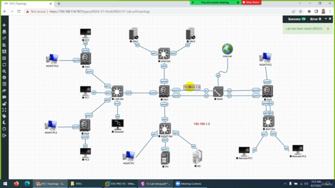The width and height of the screenshot is (335, 188).
Task: Open the browser extensions puzzle icon
Action: tap(309, 11)
